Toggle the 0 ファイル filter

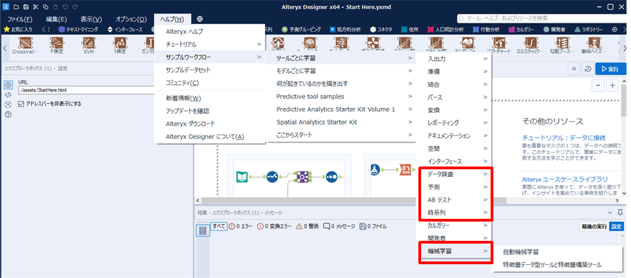pos(373,226)
